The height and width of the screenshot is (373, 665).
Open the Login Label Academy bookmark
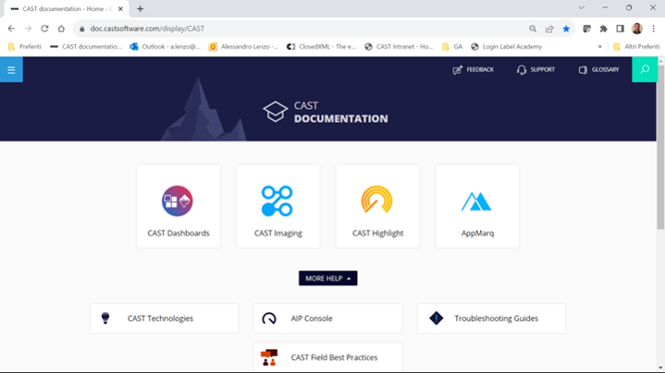coord(507,46)
